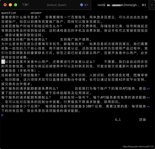Close the terminal window with red button
The height and width of the screenshot is (149, 155).
pos(5,5)
